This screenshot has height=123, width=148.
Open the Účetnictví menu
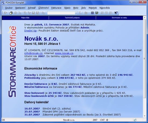44,8
